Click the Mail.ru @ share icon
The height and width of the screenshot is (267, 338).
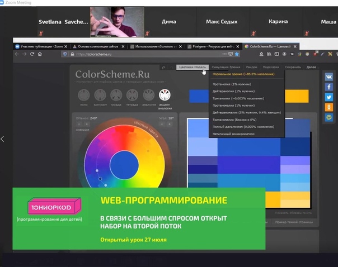[x=328, y=117]
